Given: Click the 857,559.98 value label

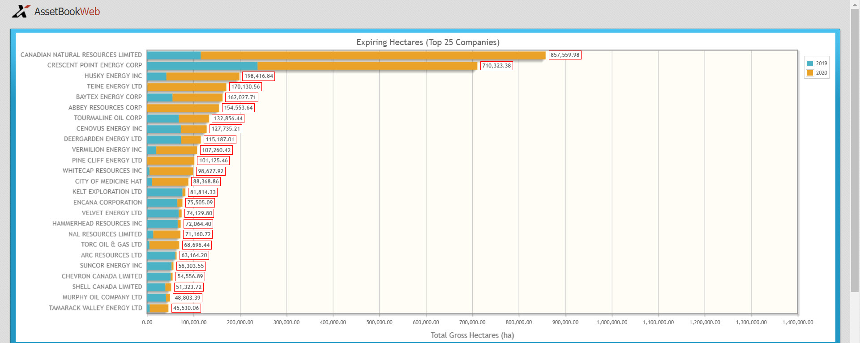Looking at the screenshot, I should 565,55.
